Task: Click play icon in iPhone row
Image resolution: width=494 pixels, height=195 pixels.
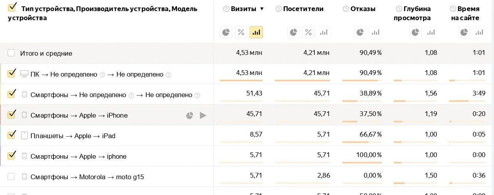Action: pyautogui.click(x=203, y=116)
